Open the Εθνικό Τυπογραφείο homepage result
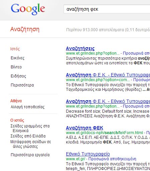Image resolution: width=150 pixels, height=171 pixels. [x=88, y=154]
